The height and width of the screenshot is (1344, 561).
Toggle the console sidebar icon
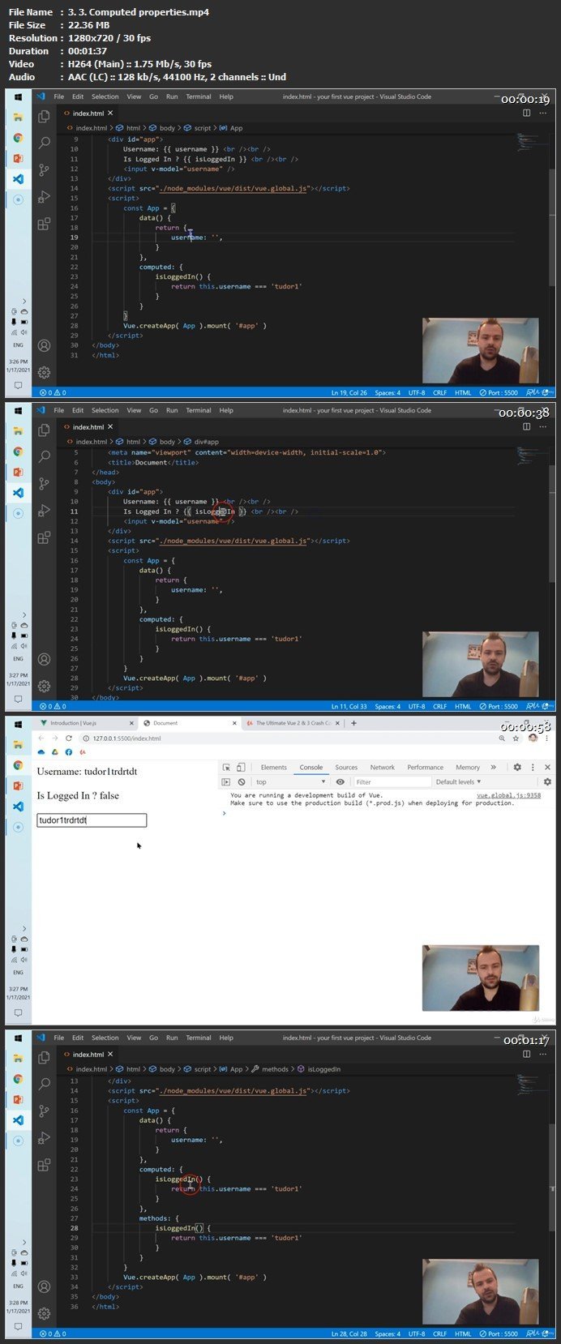tap(226, 782)
